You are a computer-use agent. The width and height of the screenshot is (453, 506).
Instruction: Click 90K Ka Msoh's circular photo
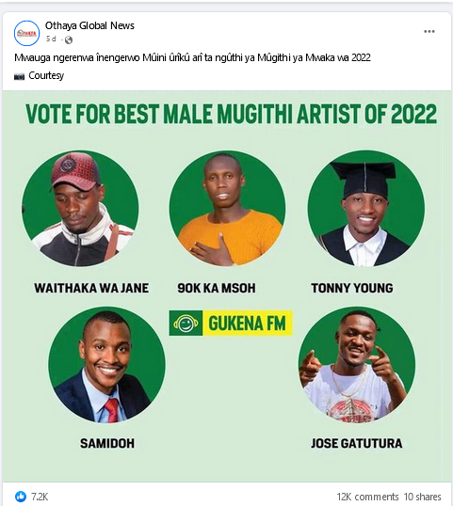click(x=227, y=209)
